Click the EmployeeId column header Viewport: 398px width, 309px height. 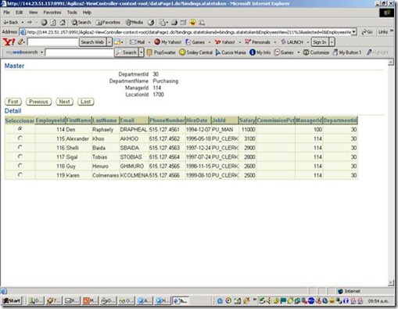click(x=50, y=120)
